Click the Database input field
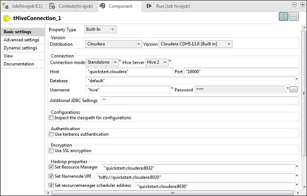The image size is (307, 196). [190, 81]
